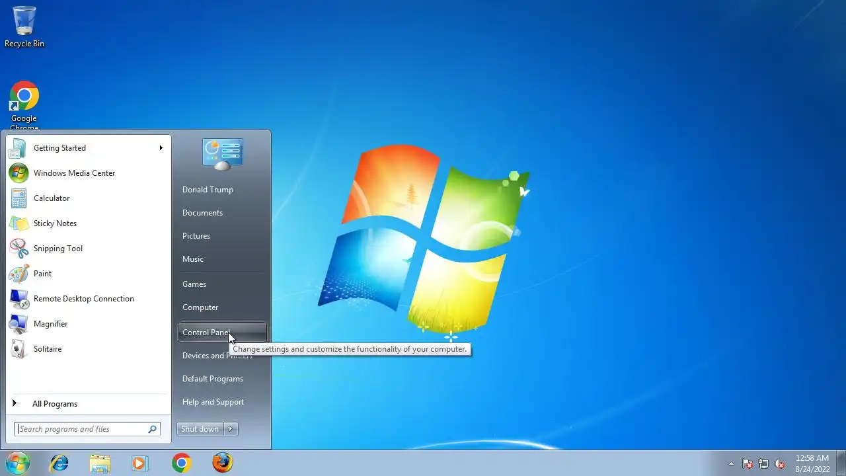Open Donald Trump user folder

pos(208,190)
